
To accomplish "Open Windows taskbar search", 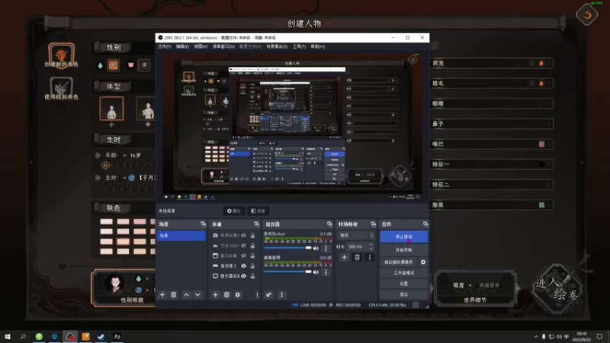I will point(23,336).
